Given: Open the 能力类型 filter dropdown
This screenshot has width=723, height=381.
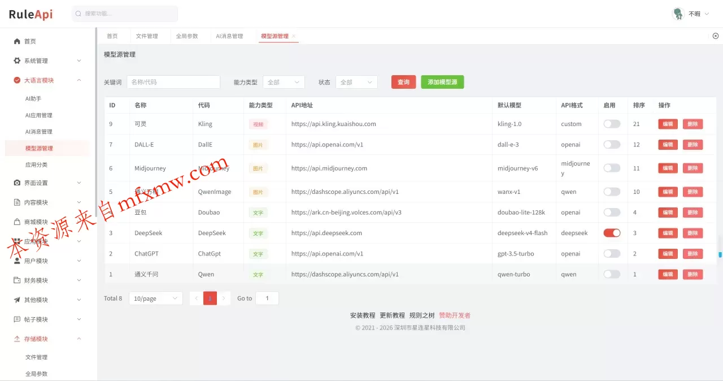Looking at the screenshot, I should click(x=284, y=82).
